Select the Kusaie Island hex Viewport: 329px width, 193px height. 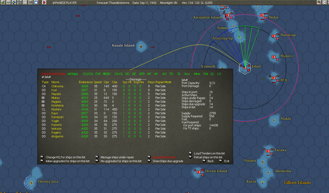pyautogui.click(x=141, y=47)
